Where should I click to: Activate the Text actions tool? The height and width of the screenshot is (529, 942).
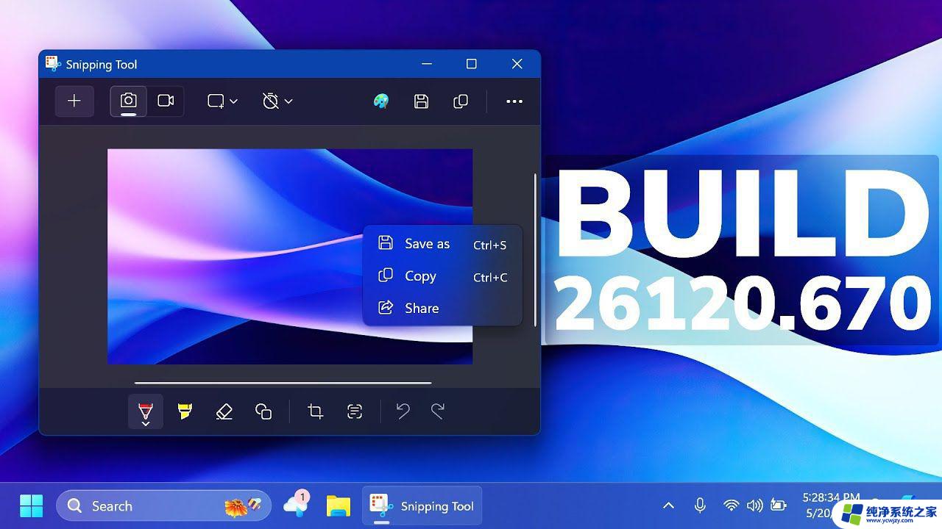[x=355, y=411]
